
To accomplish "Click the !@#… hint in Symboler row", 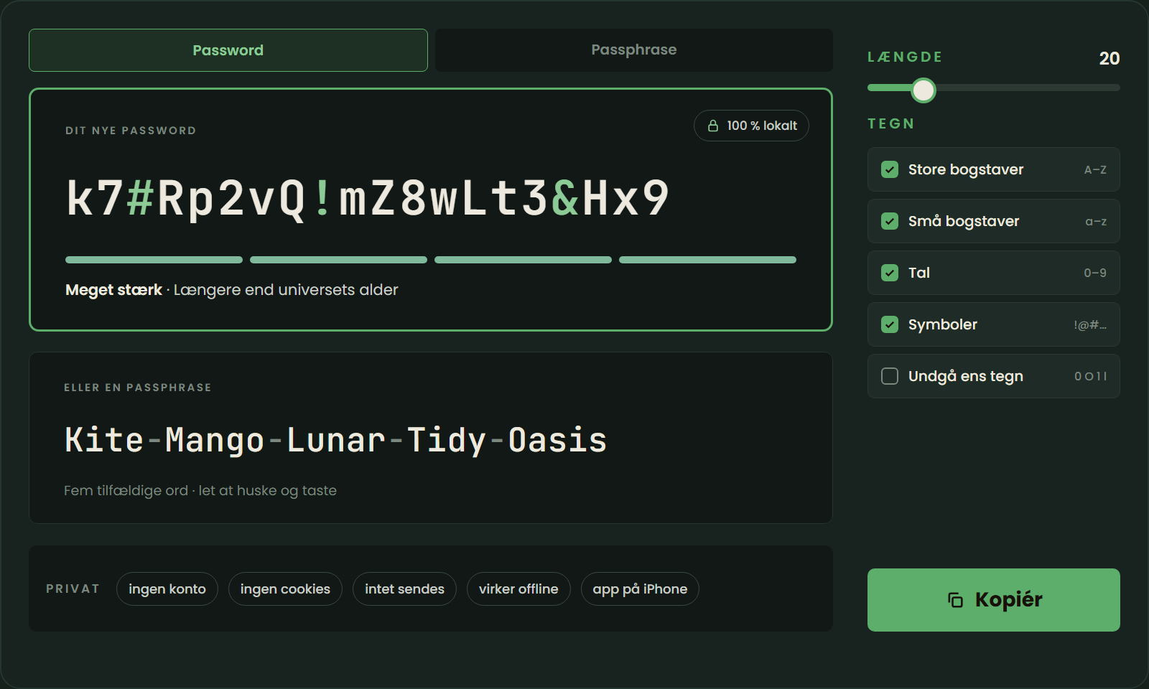I will (1090, 324).
